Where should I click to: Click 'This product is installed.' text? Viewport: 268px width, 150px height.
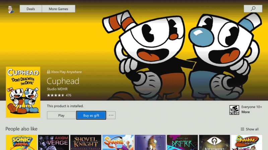[x=65, y=106]
